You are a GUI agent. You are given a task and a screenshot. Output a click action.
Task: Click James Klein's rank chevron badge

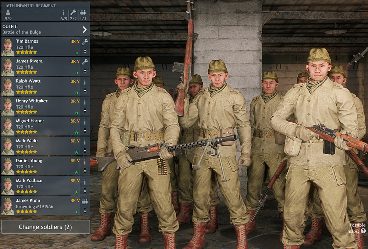click(85, 210)
